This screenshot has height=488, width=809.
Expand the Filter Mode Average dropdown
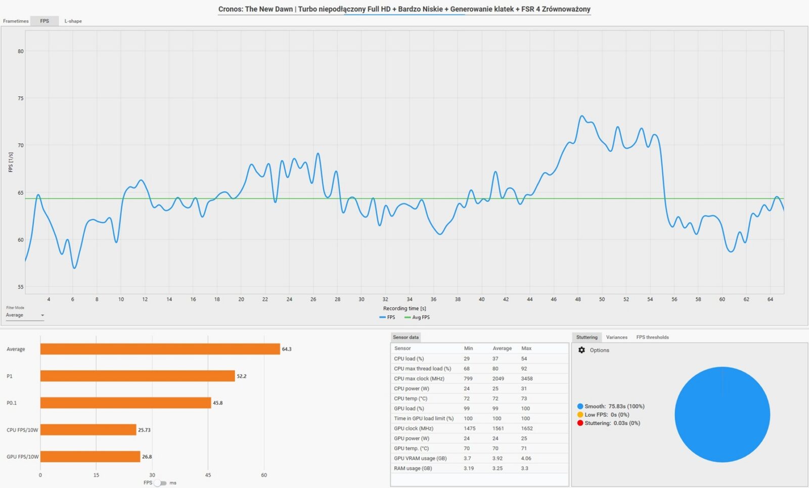click(x=25, y=315)
